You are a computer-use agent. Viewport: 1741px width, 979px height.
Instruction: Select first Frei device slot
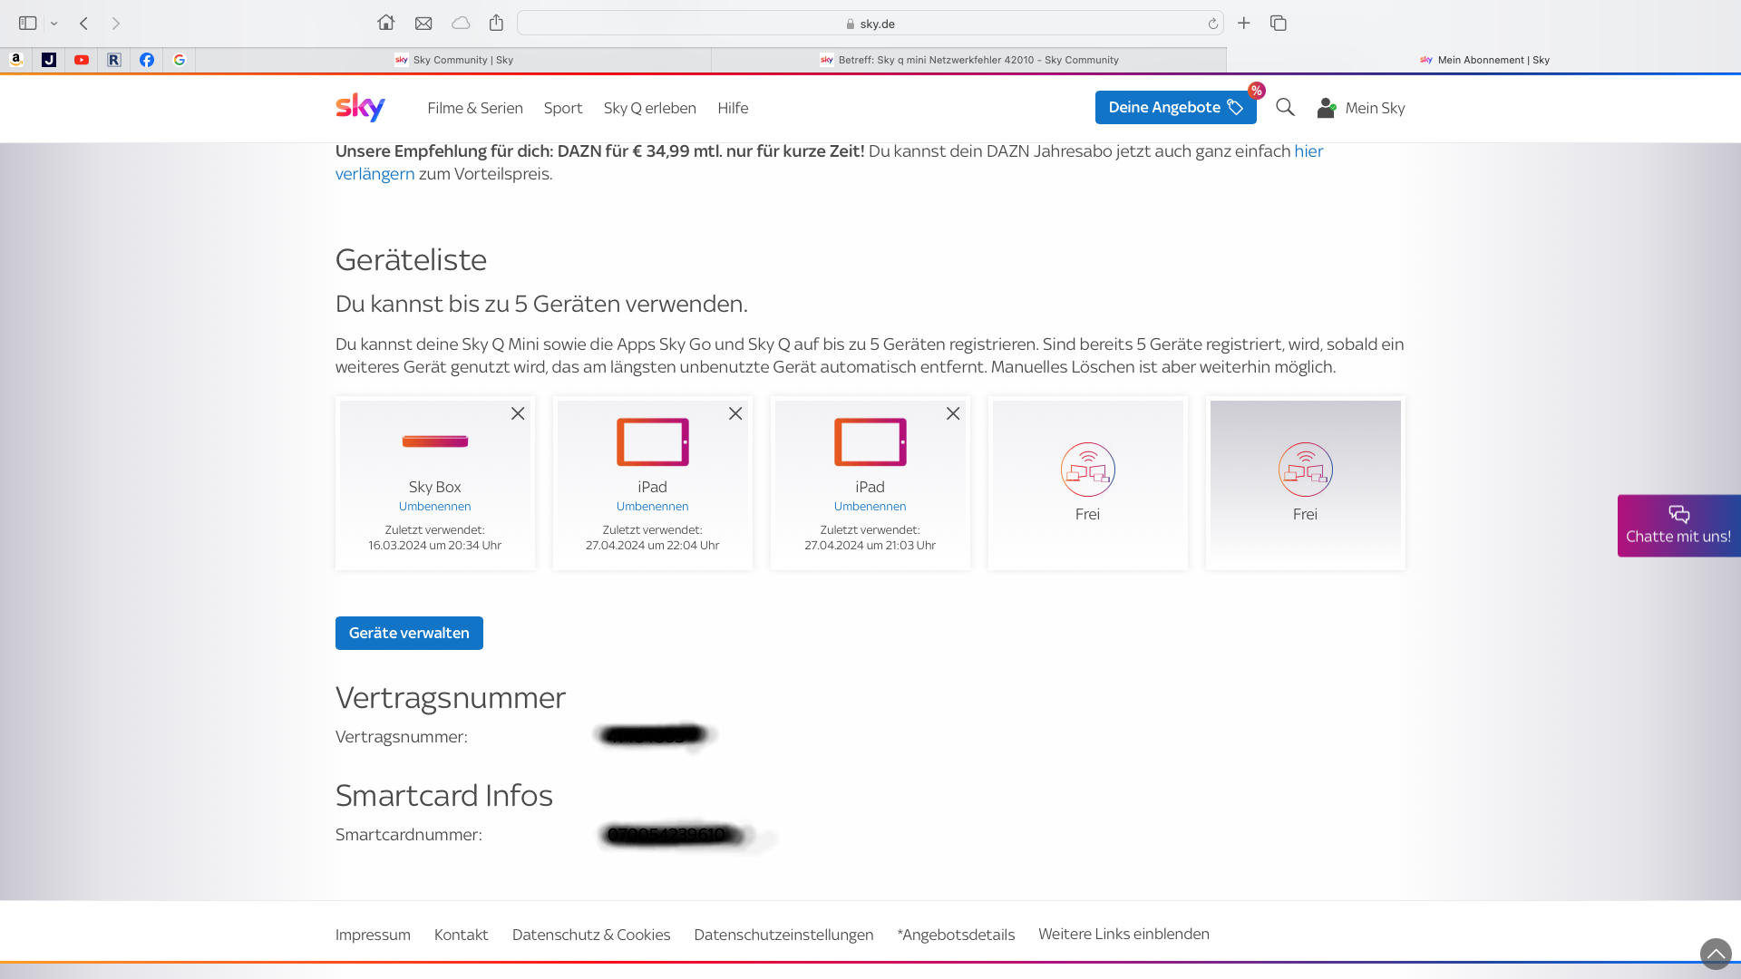(1087, 482)
